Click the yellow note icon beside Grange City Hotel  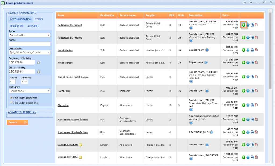(x=81, y=145)
